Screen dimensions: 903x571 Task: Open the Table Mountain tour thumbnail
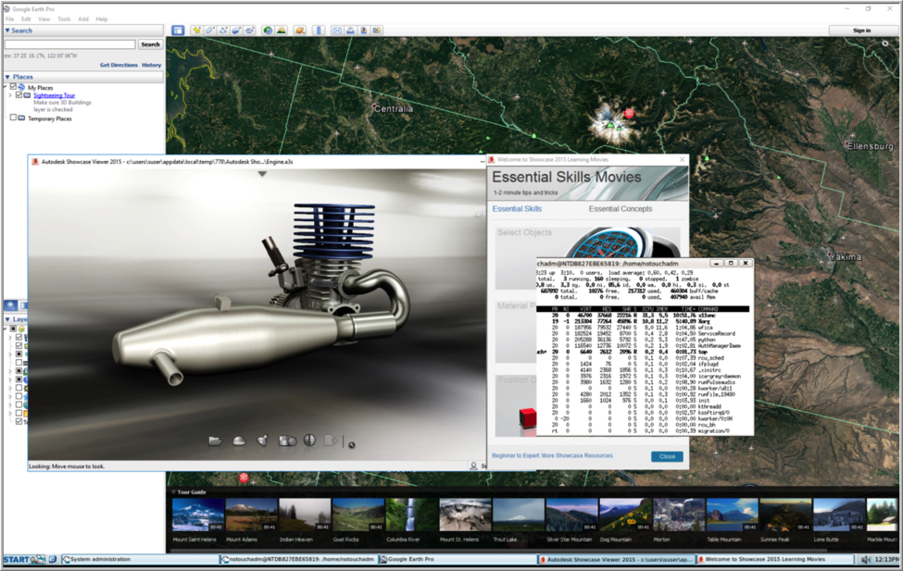732,515
